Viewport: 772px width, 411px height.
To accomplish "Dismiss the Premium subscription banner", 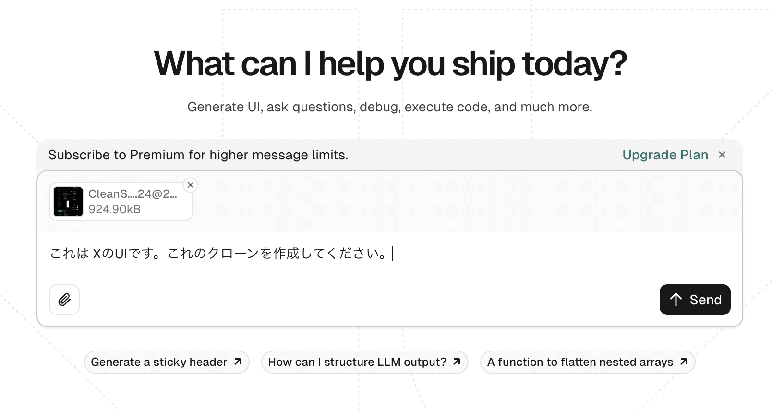I will point(722,155).
